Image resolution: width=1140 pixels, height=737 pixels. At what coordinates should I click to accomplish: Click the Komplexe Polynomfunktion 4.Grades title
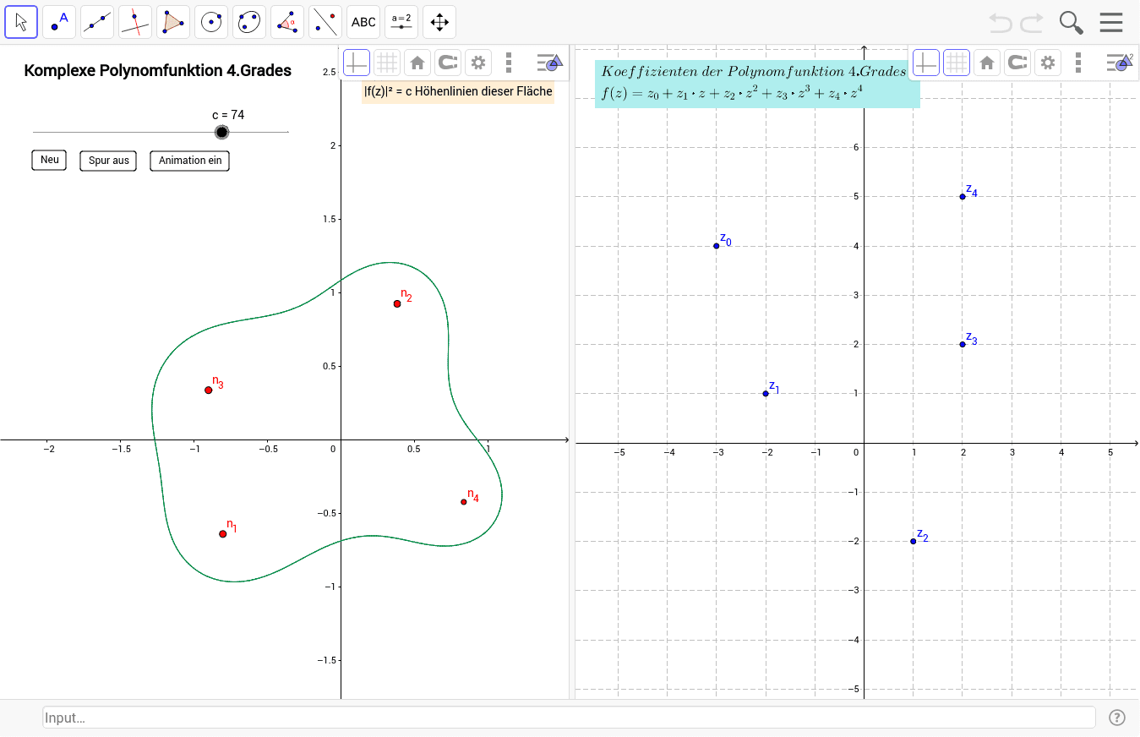[158, 71]
